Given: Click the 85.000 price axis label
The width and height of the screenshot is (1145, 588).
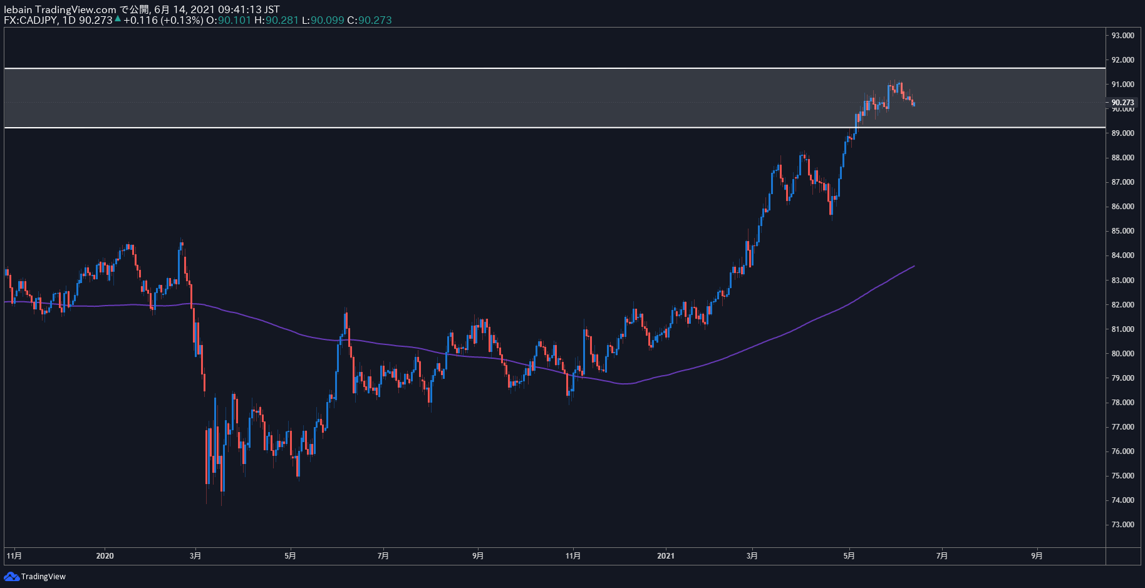Looking at the screenshot, I should click(1122, 231).
